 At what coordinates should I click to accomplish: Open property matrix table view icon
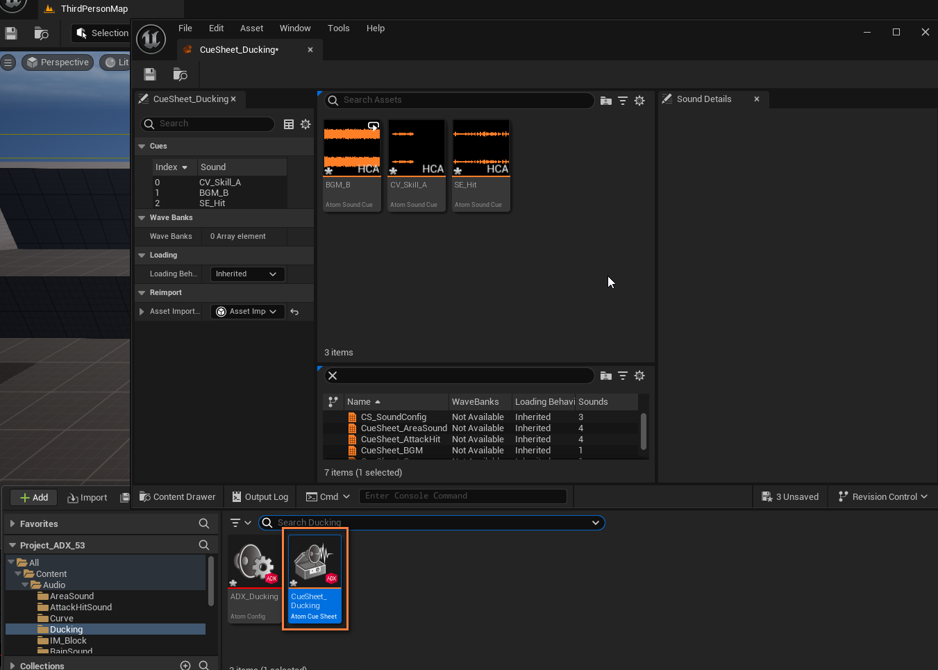click(x=289, y=124)
